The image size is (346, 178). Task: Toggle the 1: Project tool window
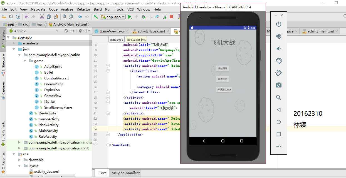(3, 39)
